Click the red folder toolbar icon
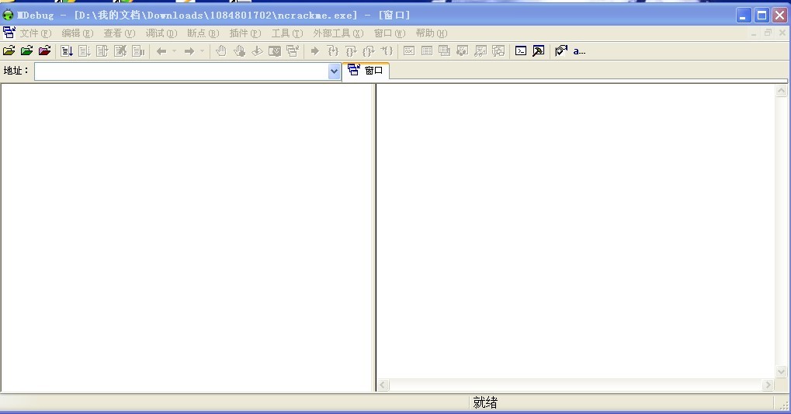Viewport: 791px width, 414px height. pos(44,51)
